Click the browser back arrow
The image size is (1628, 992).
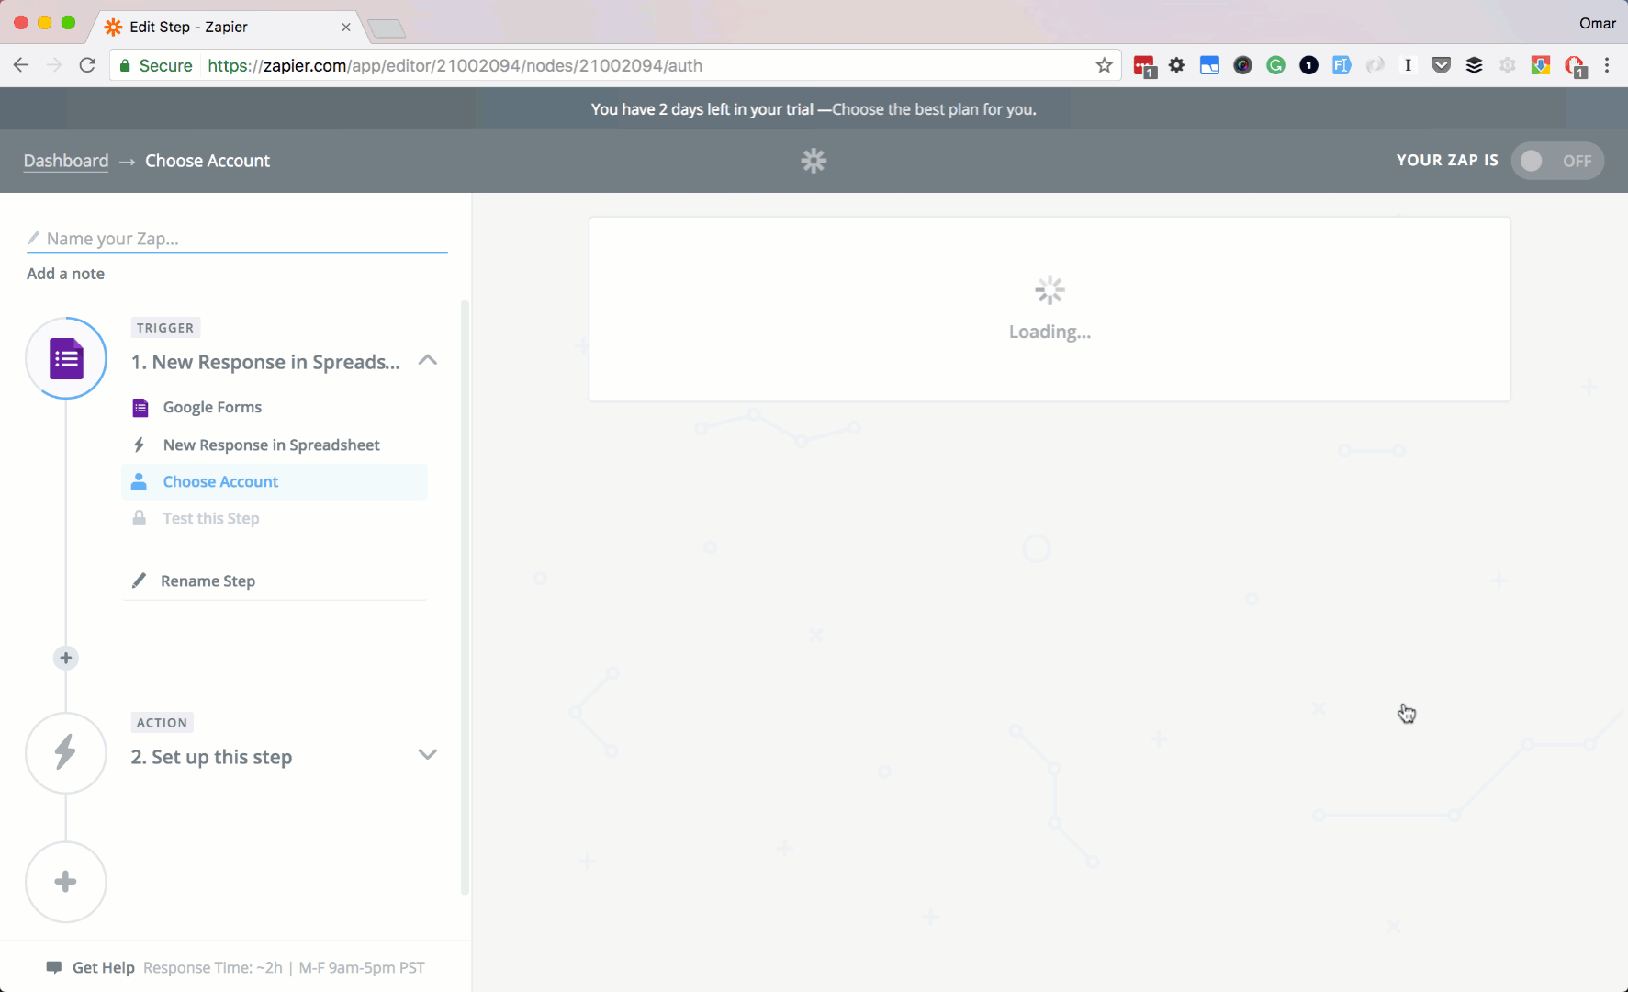(x=21, y=65)
